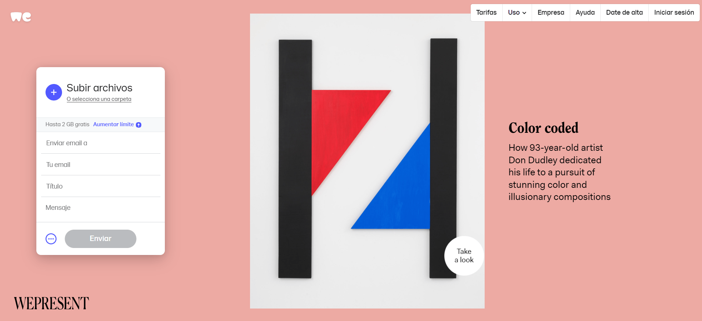Focus the Título input field

pyautogui.click(x=101, y=186)
